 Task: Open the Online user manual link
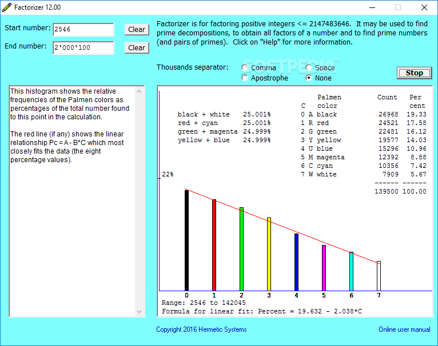[404, 329]
